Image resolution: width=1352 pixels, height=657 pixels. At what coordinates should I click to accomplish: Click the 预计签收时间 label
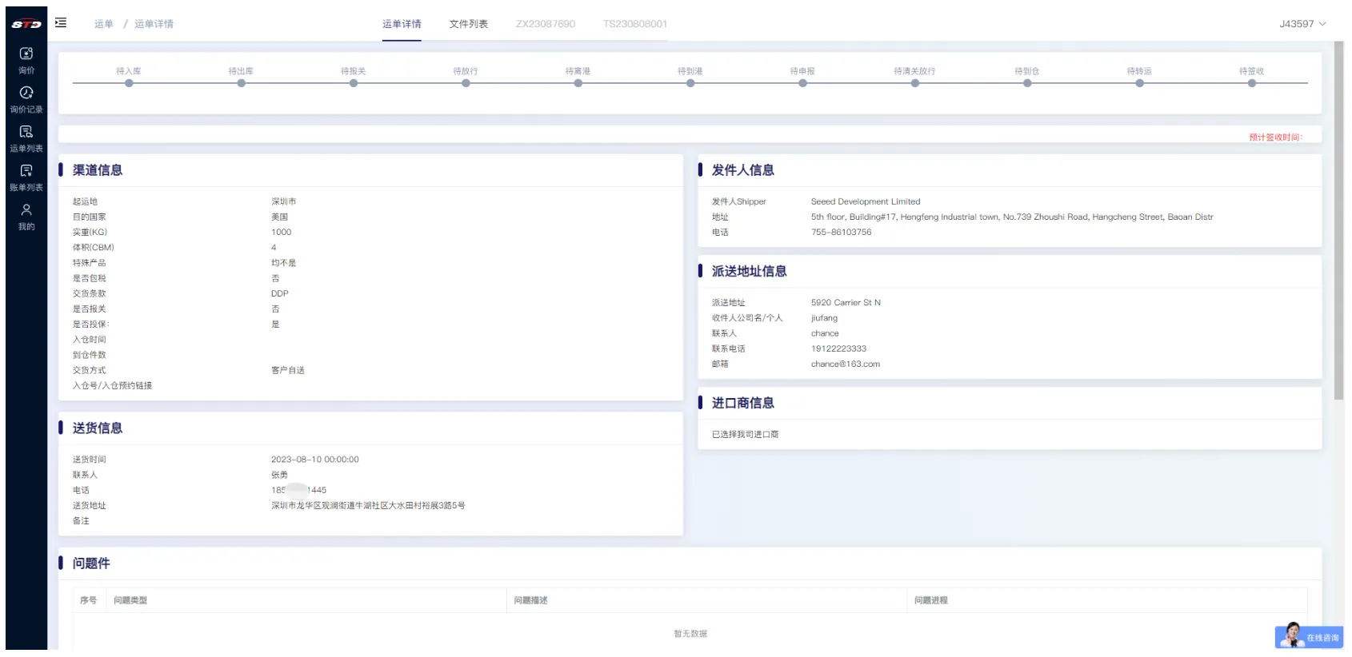click(x=1276, y=137)
